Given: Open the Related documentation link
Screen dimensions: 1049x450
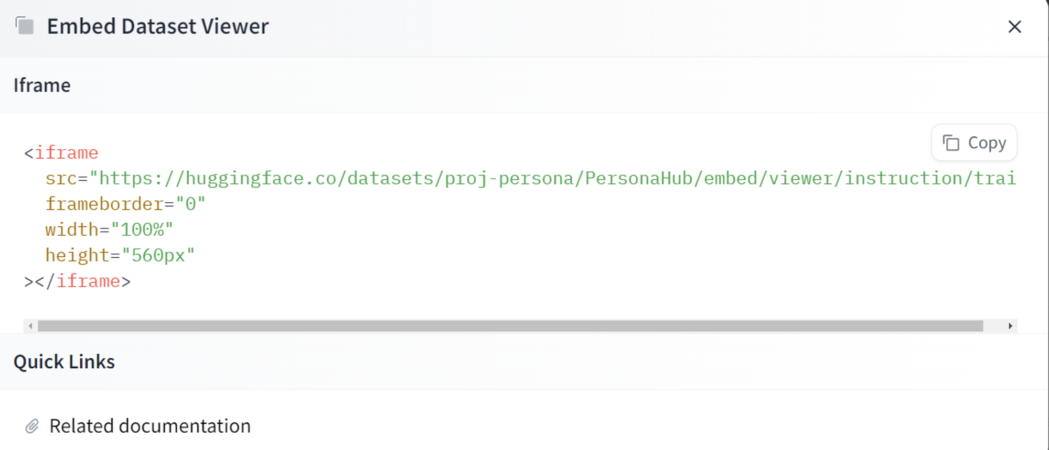Looking at the screenshot, I should tap(150, 426).
